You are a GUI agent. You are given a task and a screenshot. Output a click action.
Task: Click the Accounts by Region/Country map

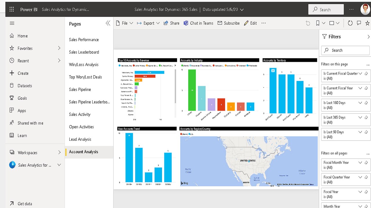click(249, 161)
